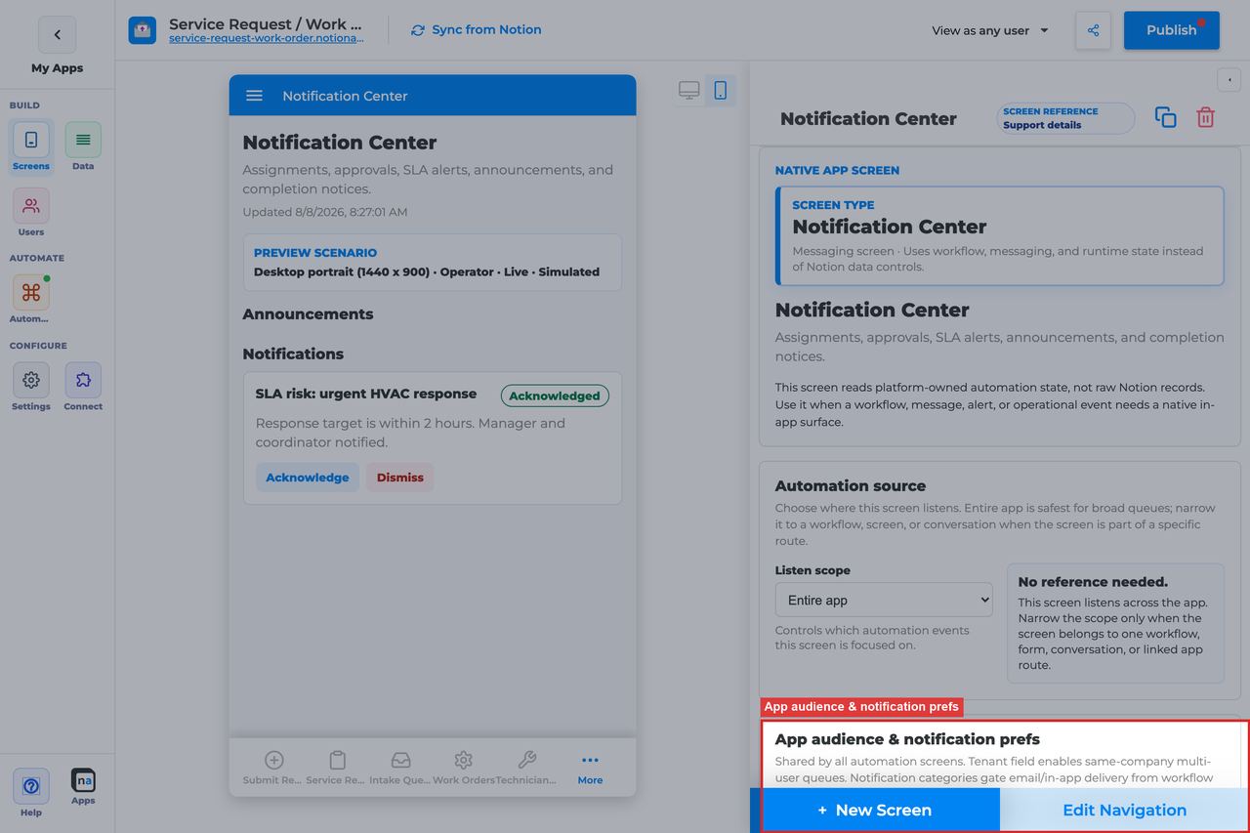Delete the Notification Center screen

pyautogui.click(x=1206, y=117)
